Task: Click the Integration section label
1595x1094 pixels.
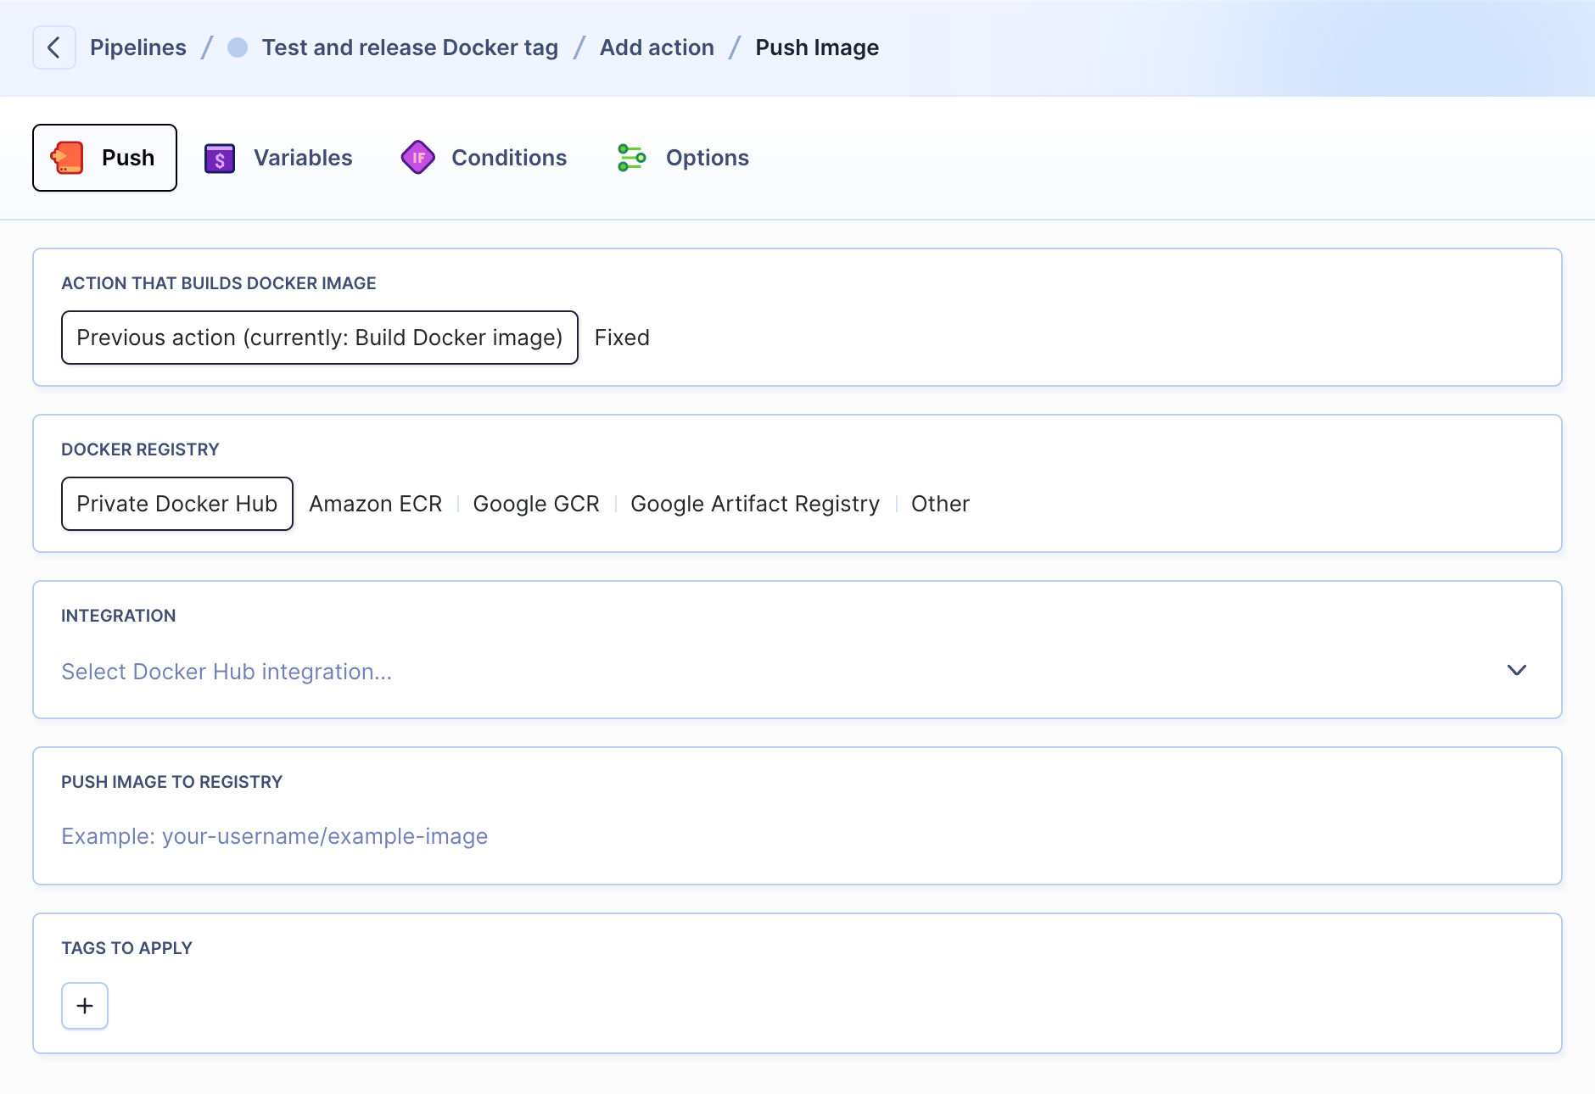Action: [x=119, y=616]
